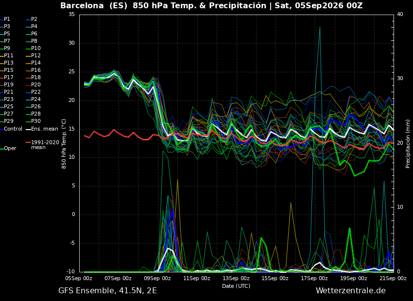The height and width of the screenshot is (301, 413).
Task: Click the "P14" legend label
Action: click(x=36, y=63)
